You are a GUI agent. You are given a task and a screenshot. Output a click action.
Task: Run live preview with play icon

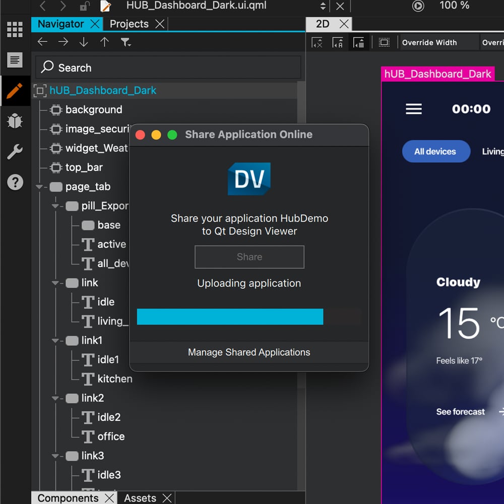(x=418, y=6)
